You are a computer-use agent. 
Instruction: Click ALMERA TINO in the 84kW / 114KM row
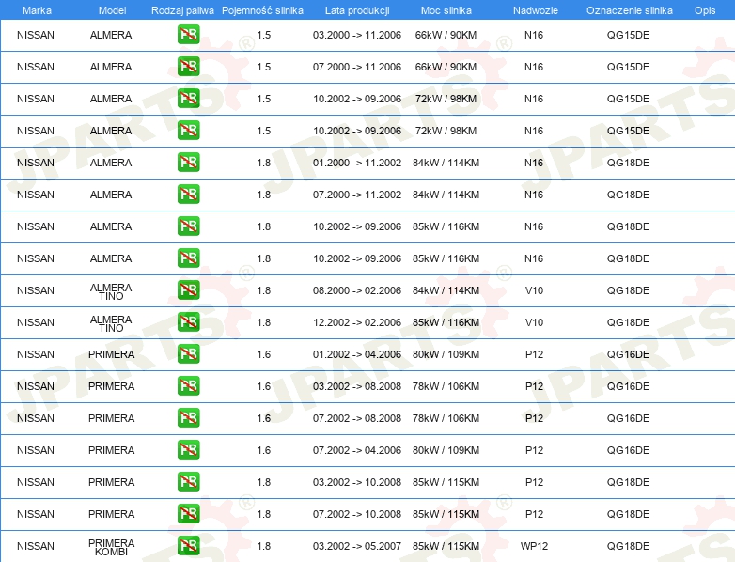pyautogui.click(x=111, y=291)
